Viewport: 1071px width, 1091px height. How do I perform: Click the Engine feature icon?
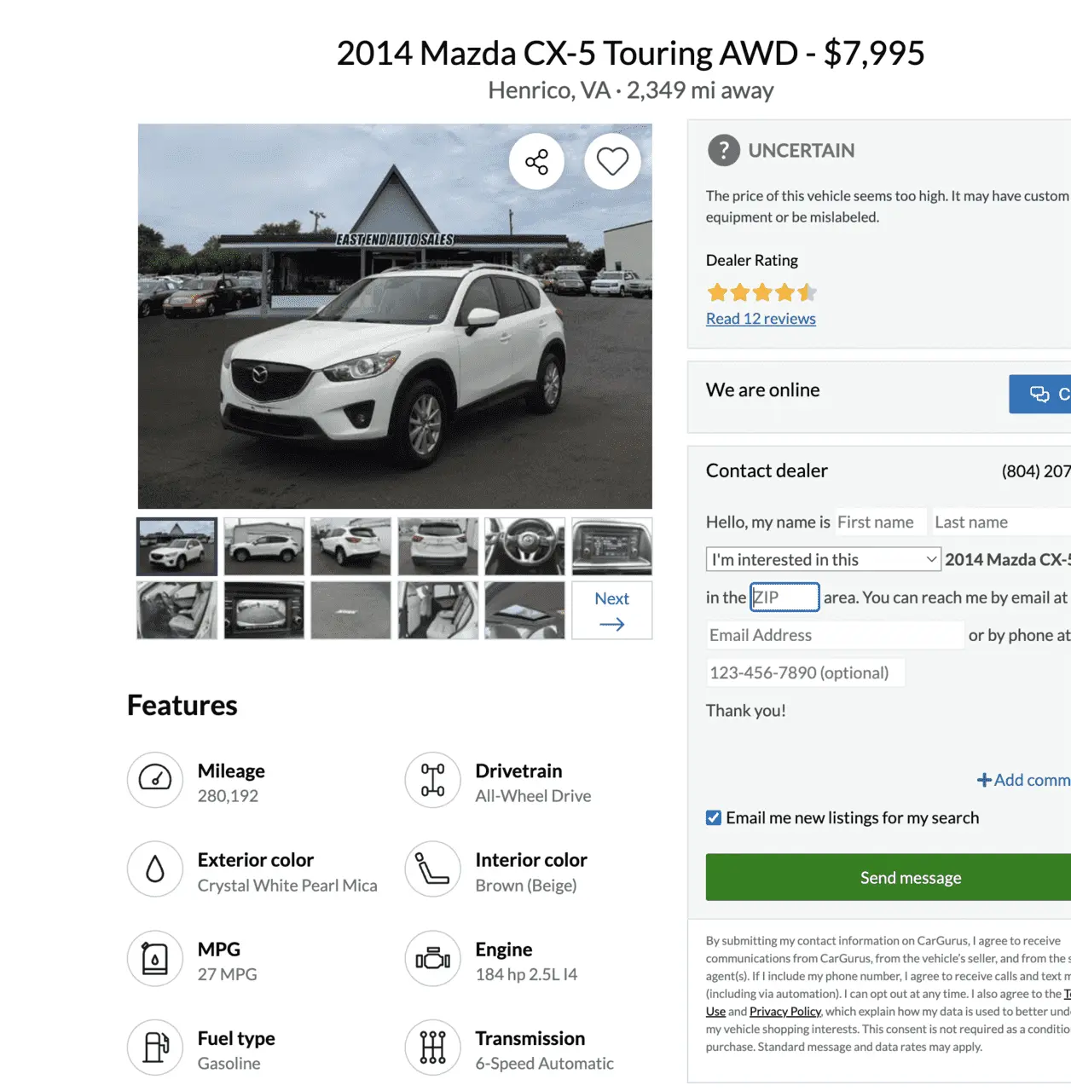[432, 958]
